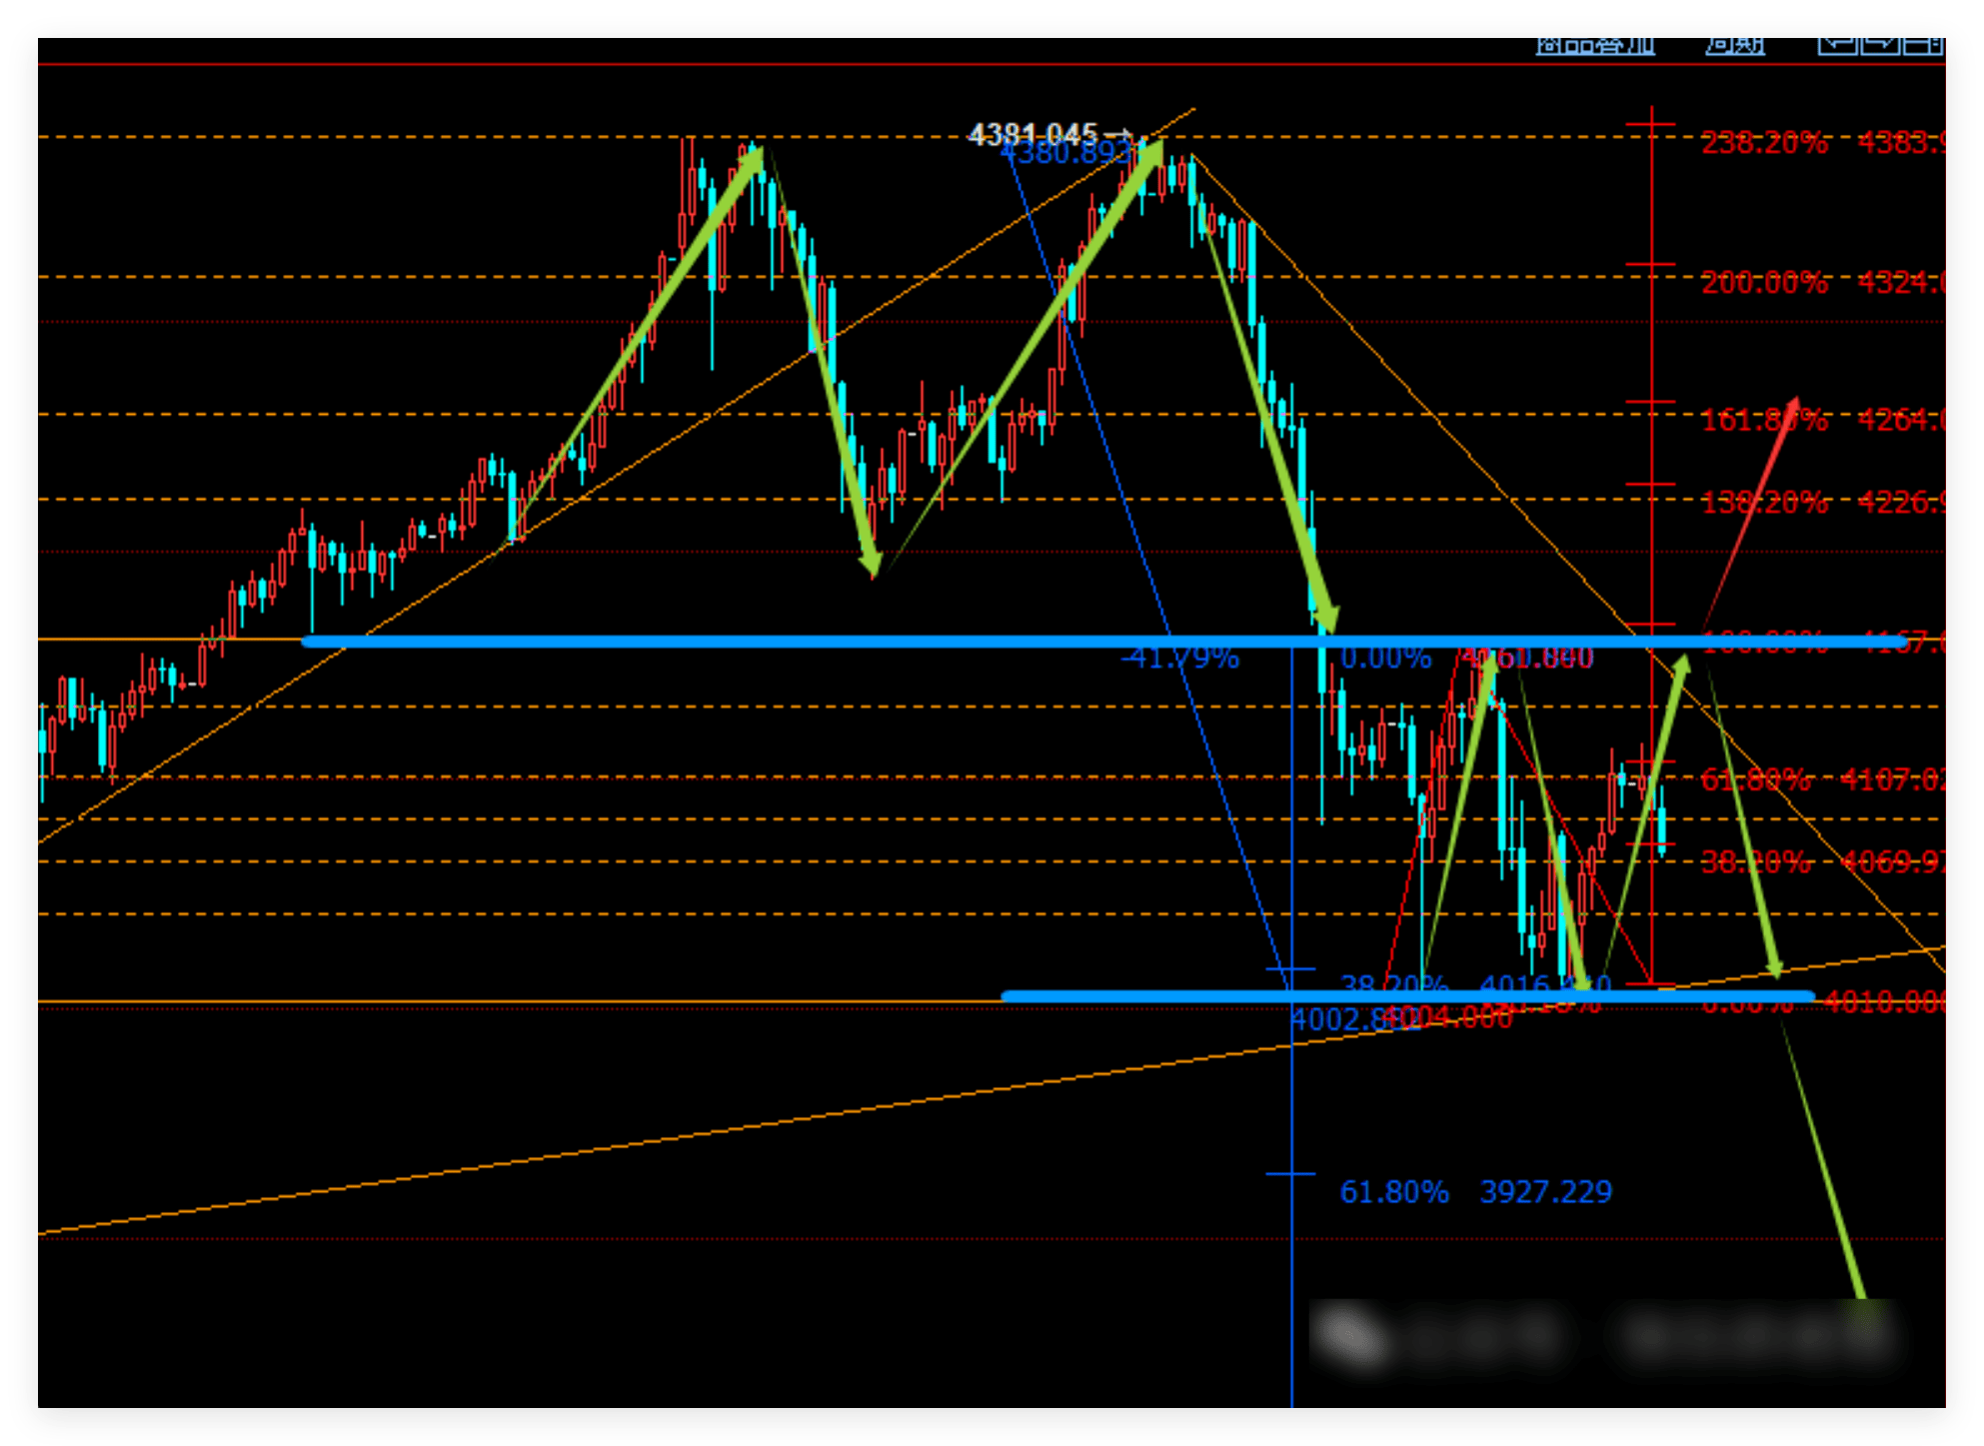Screen dimensions: 1984x1446
Task: Open the 商品叠加 link at top
Action: [x=1594, y=45]
